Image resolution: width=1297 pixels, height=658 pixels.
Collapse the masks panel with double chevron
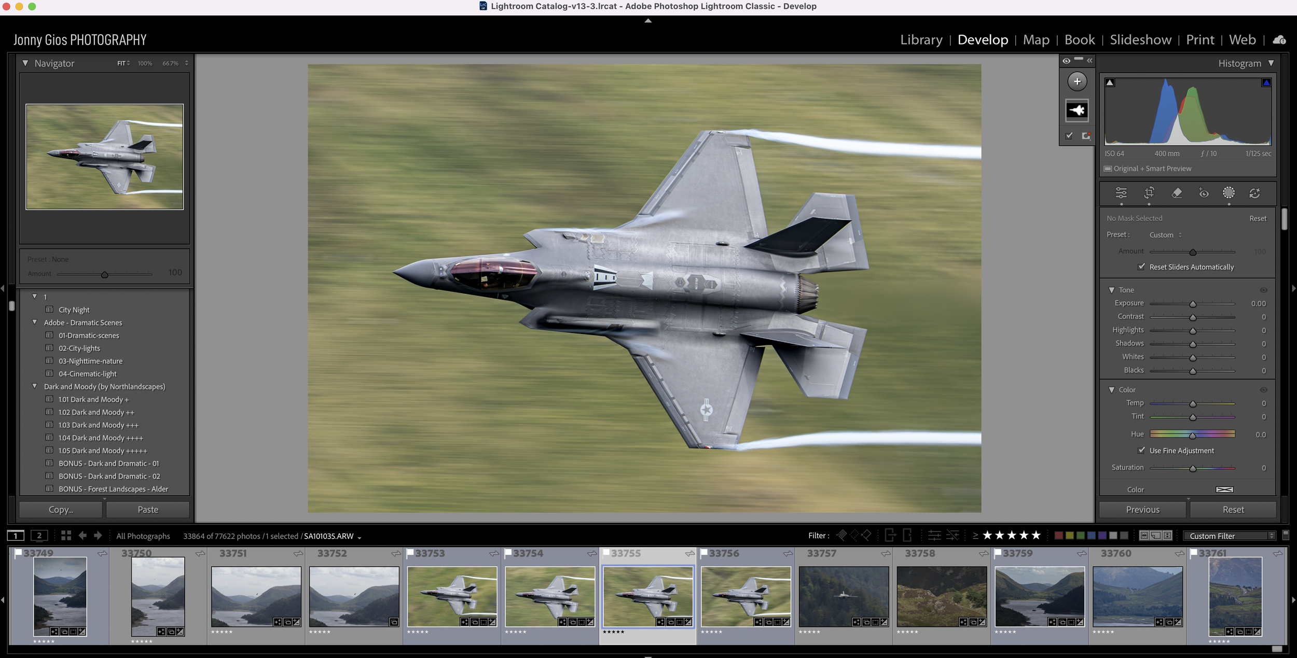click(x=1089, y=61)
